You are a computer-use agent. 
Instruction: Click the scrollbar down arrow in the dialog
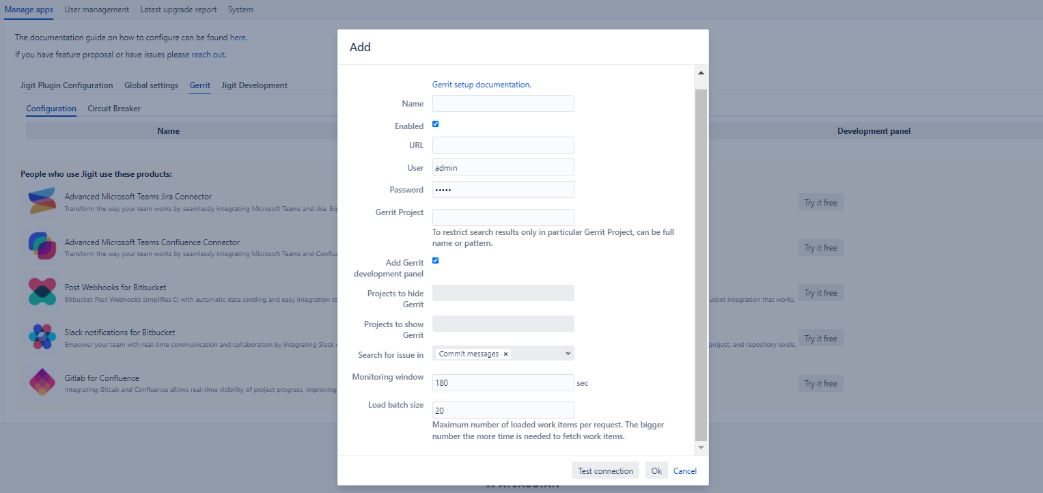click(x=700, y=447)
